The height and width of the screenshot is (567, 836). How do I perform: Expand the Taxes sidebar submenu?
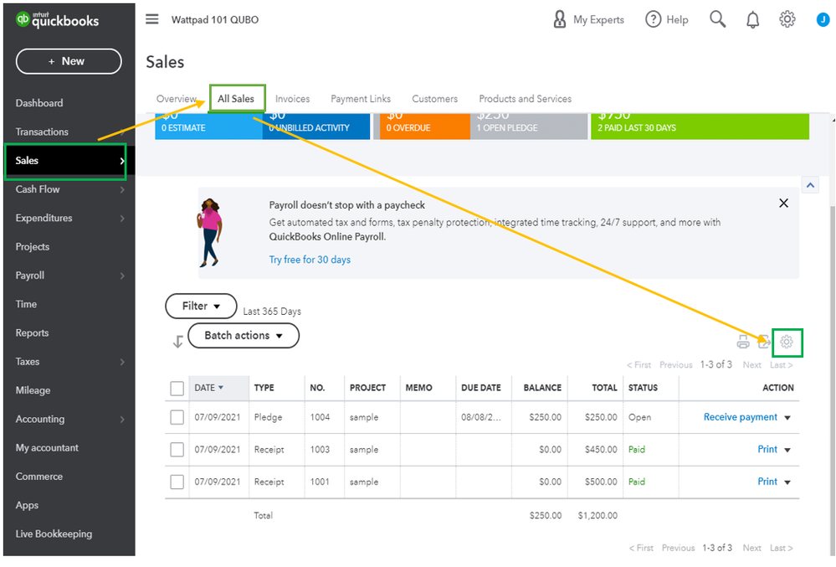click(122, 362)
